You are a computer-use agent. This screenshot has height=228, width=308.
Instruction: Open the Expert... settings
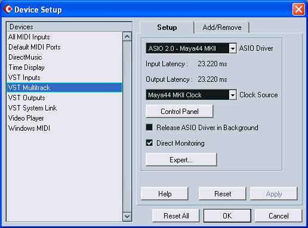(x=181, y=159)
